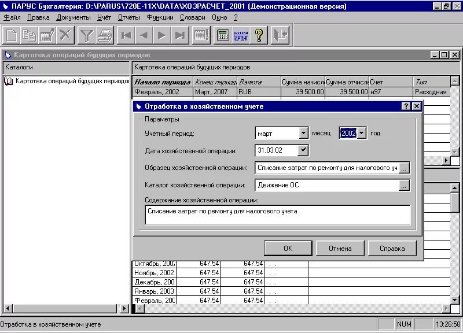Screen dimensions: 463x333
Task: Click the н97 account cell
Action: tap(391, 92)
